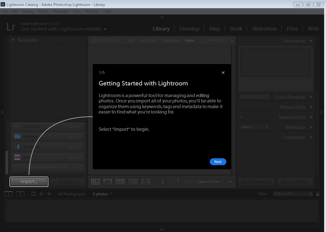Click the Import... button
Viewport: 326px width, 232px height.
[29, 182]
